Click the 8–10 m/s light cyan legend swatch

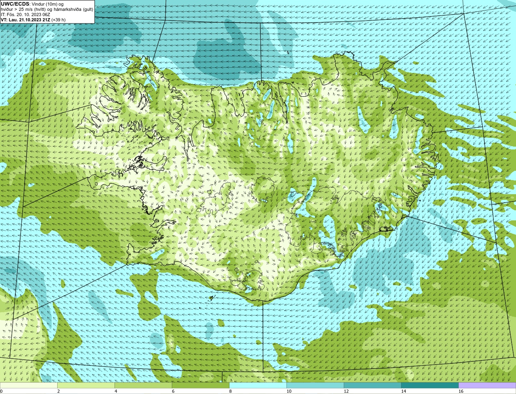[x=258, y=385]
